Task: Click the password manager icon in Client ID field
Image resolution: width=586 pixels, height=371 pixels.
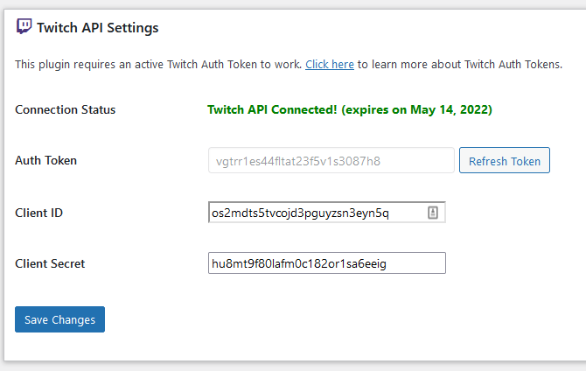Action: pos(432,213)
